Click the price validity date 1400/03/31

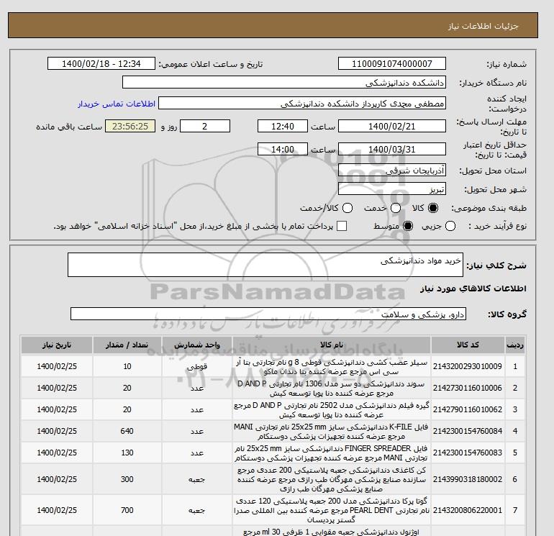pyautogui.click(x=392, y=149)
